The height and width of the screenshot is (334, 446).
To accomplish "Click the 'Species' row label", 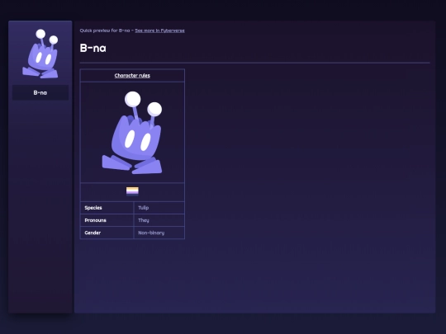I will click(93, 208).
